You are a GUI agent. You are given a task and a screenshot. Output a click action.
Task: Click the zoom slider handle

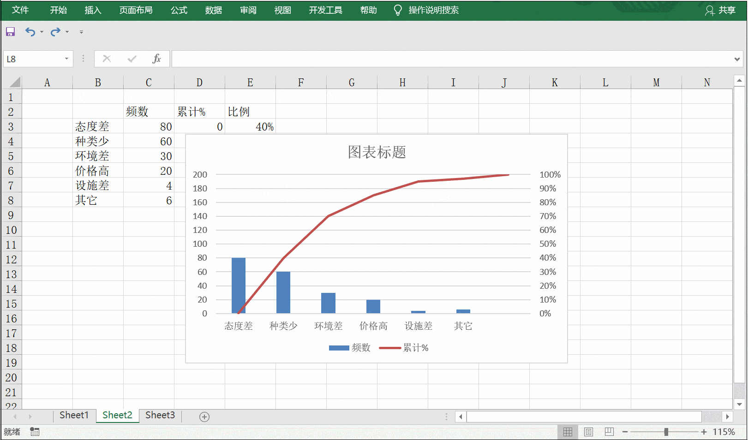pos(666,432)
